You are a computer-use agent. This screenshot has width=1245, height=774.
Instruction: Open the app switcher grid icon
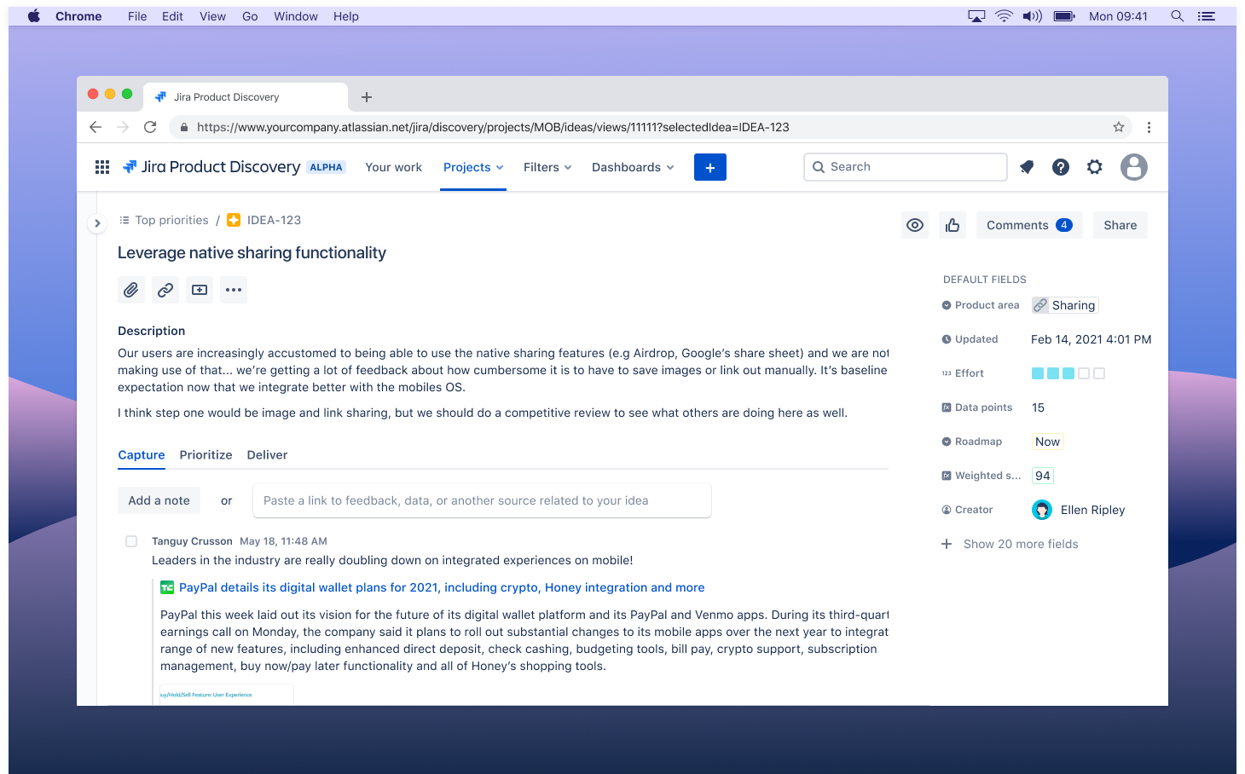point(102,167)
